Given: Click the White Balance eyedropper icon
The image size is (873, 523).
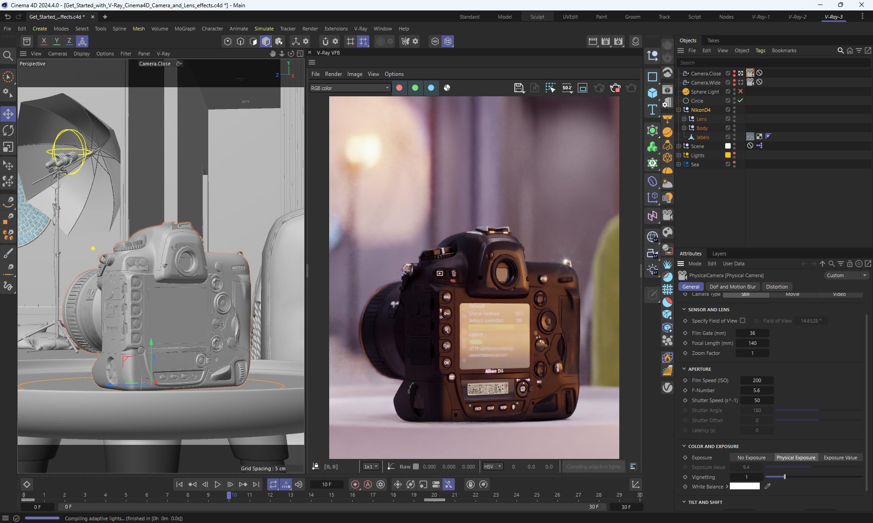Looking at the screenshot, I should pos(768,486).
